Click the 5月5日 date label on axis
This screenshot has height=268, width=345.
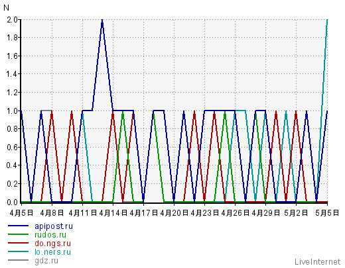tap(327, 213)
